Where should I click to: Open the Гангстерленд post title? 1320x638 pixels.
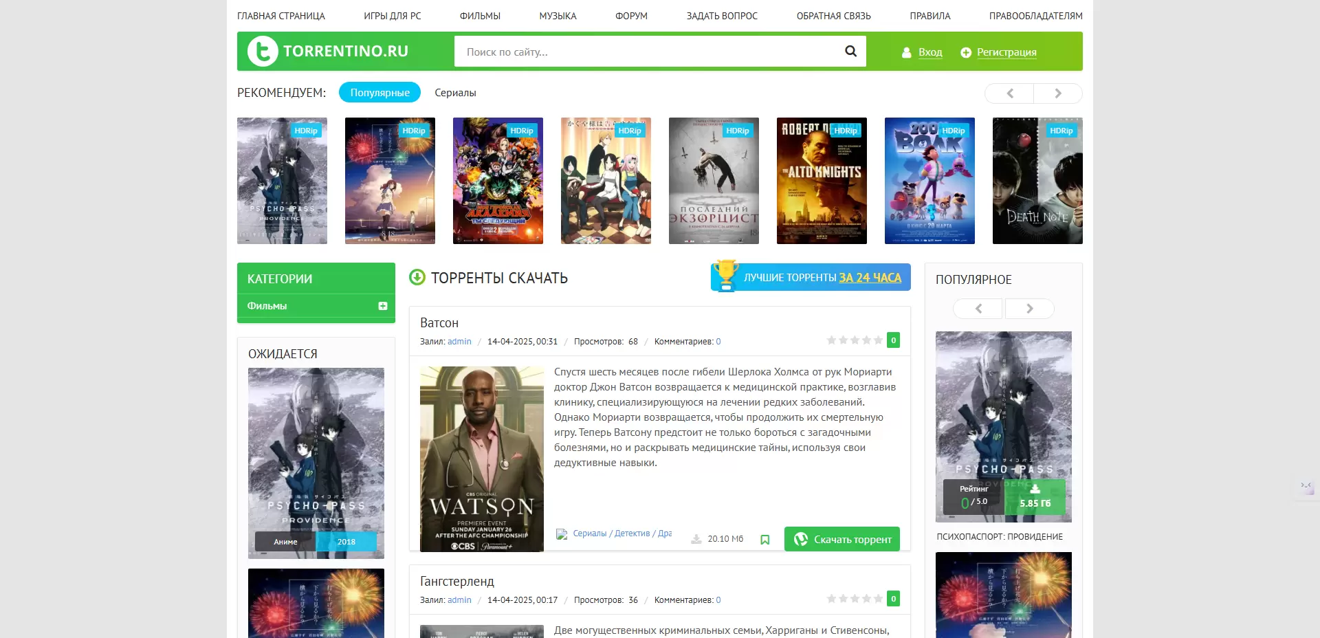pyautogui.click(x=456, y=582)
